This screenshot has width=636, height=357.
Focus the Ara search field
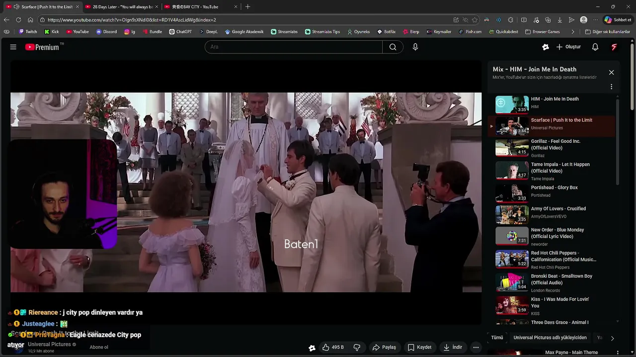294,47
